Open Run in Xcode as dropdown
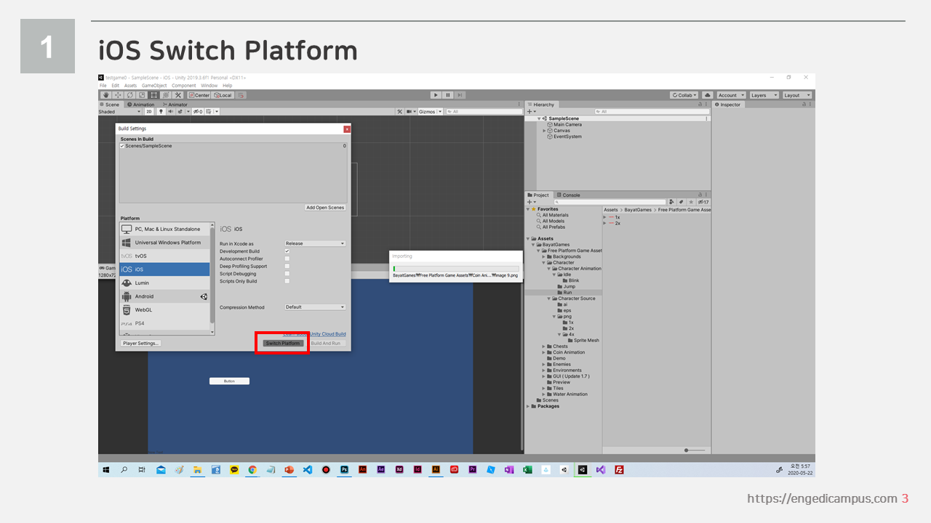 coord(315,243)
